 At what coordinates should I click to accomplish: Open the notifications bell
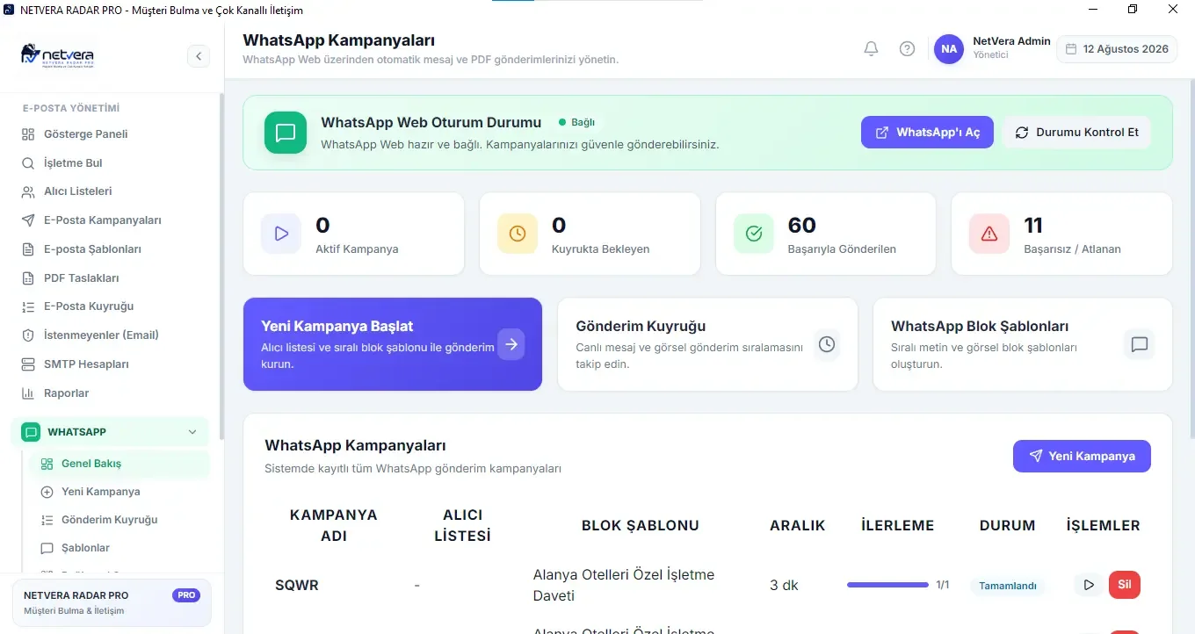coord(871,49)
